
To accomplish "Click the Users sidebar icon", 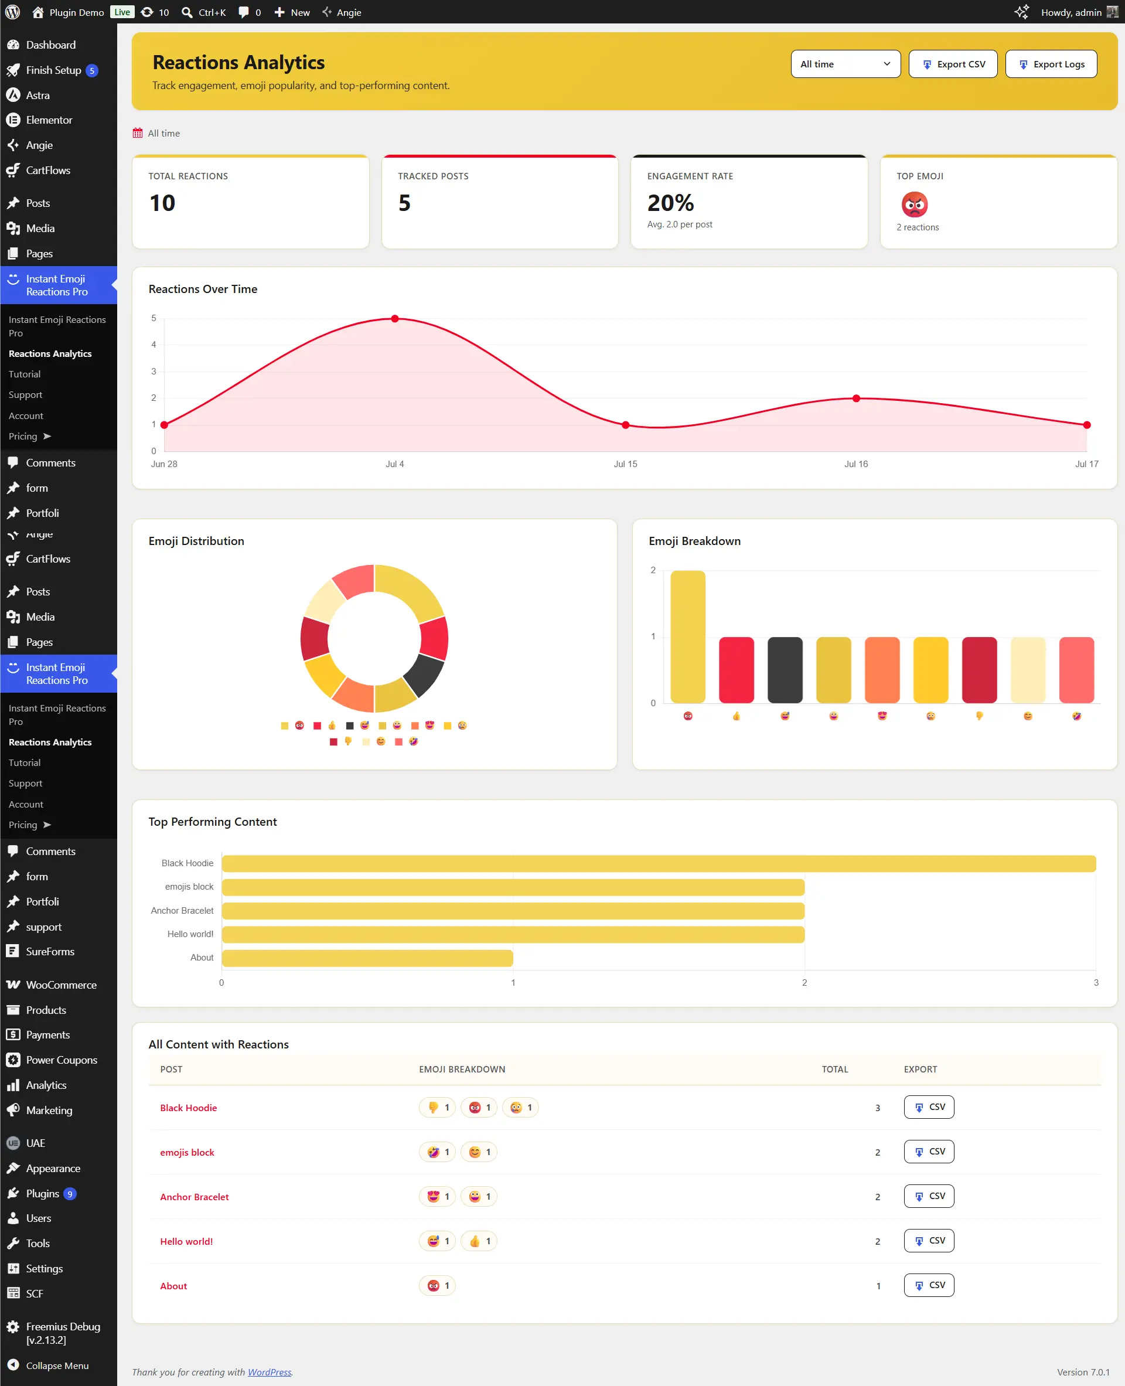I will point(13,1218).
